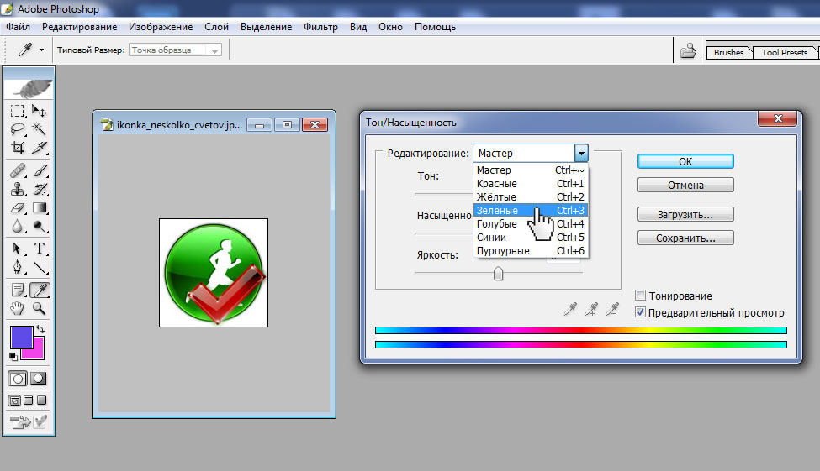
Task: Select the Zoom magnifier tool
Action: click(x=40, y=308)
